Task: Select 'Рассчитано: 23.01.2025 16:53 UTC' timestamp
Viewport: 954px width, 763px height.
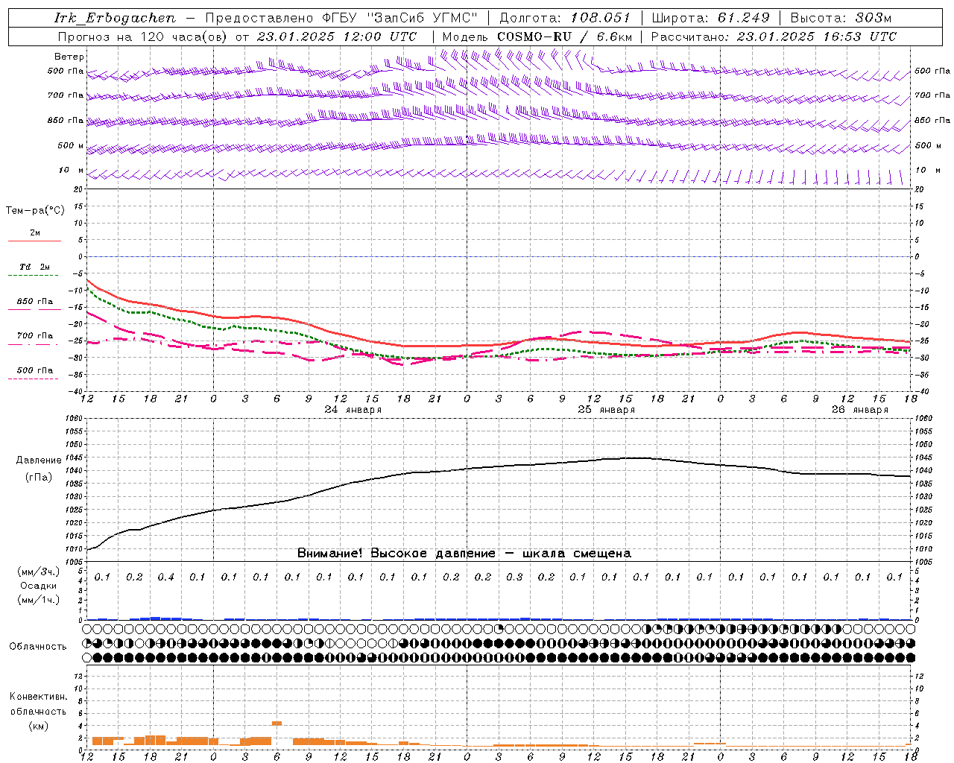Action: (x=774, y=37)
